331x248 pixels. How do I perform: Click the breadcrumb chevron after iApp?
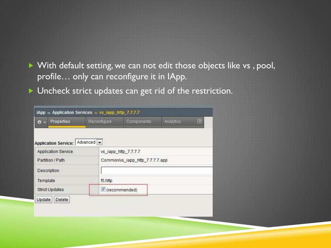(x=49, y=113)
